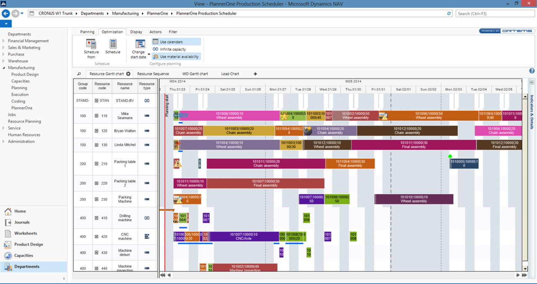Click the STAND-BY infinite resource type icon

click(147, 101)
